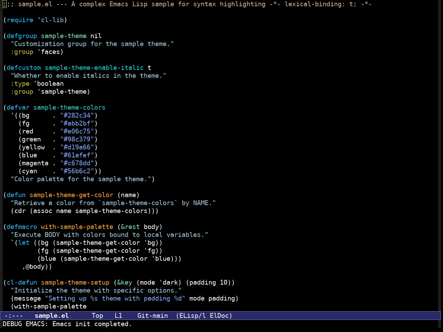Click the color string "#d19a66"
The height and width of the screenshot is (332, 443).
click(77, 147)
